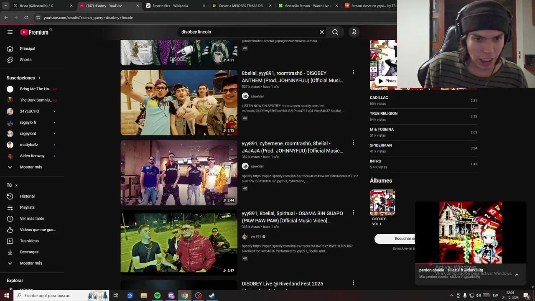535x301 pixels.
Task: Go to YouTube Premium home logo
Action: (35, 32)
